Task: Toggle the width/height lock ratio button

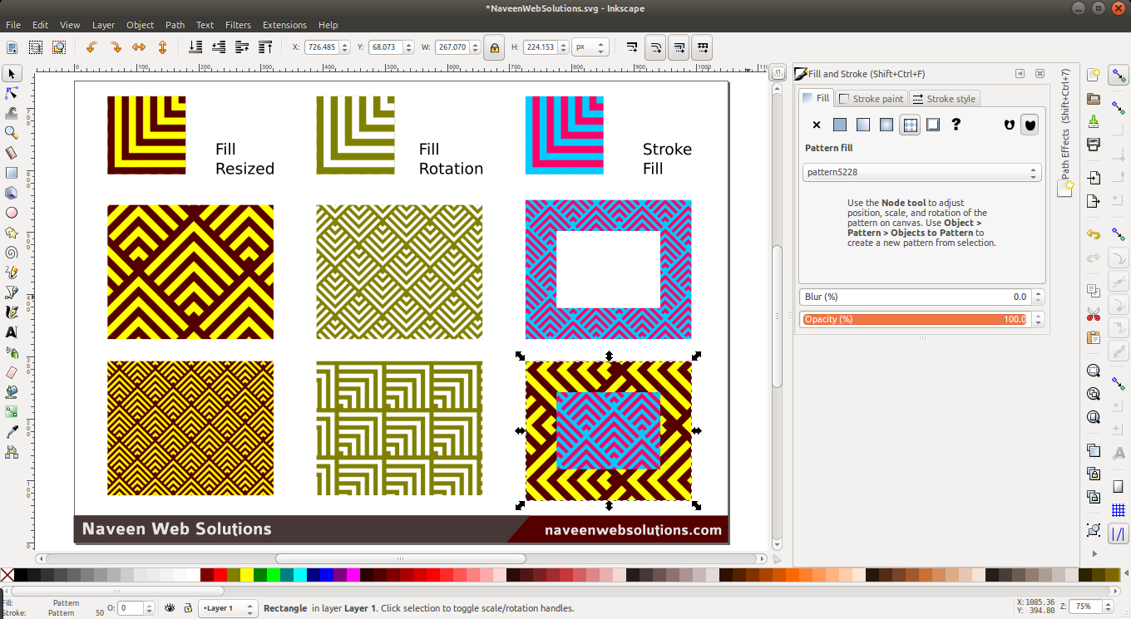Action: coord(495,47)
